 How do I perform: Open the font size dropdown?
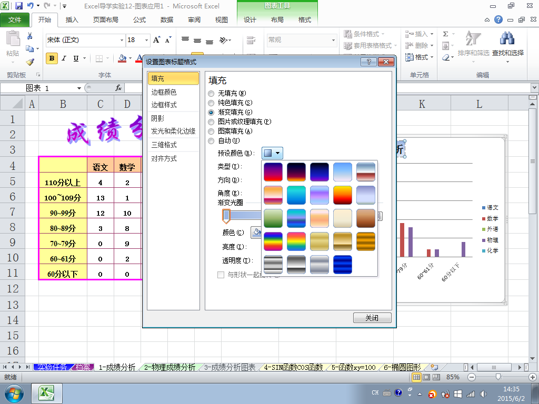click(x=146, y=40)
